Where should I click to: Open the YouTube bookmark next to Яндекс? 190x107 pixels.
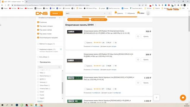13,8
